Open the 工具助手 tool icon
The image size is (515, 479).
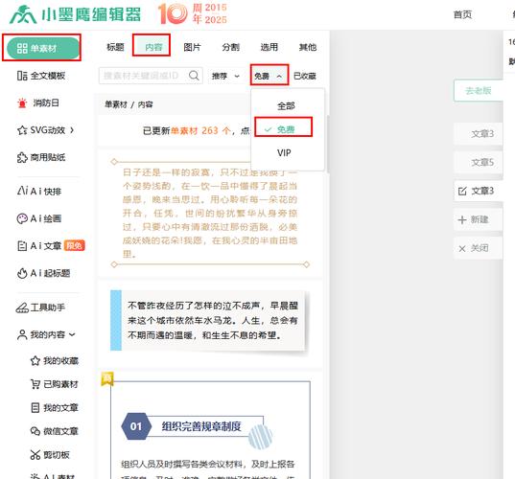click(22, 308)
